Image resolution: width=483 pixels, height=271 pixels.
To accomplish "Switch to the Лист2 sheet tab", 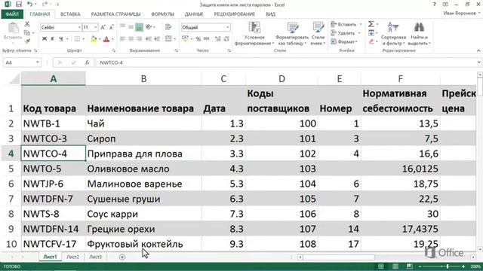I will tap(72, 257).
